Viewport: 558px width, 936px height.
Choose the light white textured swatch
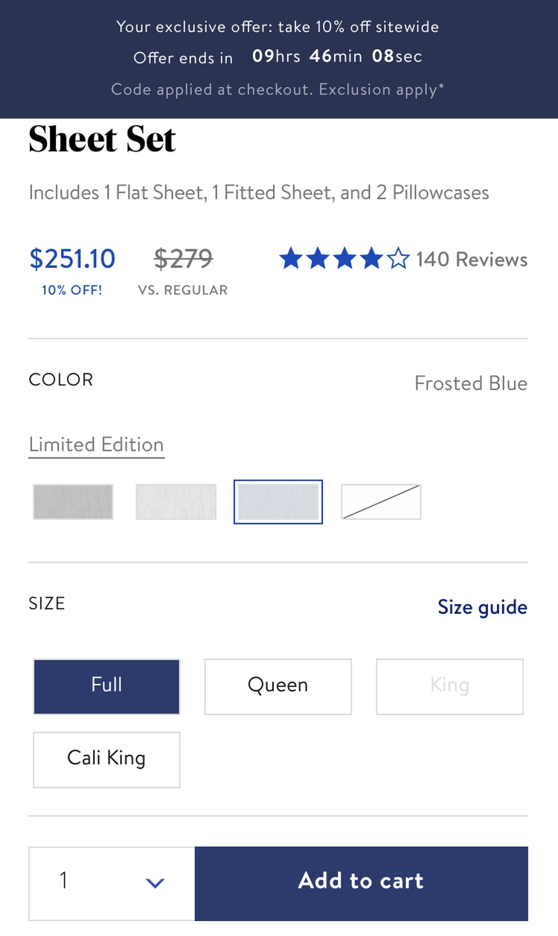[x=176, y=501]
